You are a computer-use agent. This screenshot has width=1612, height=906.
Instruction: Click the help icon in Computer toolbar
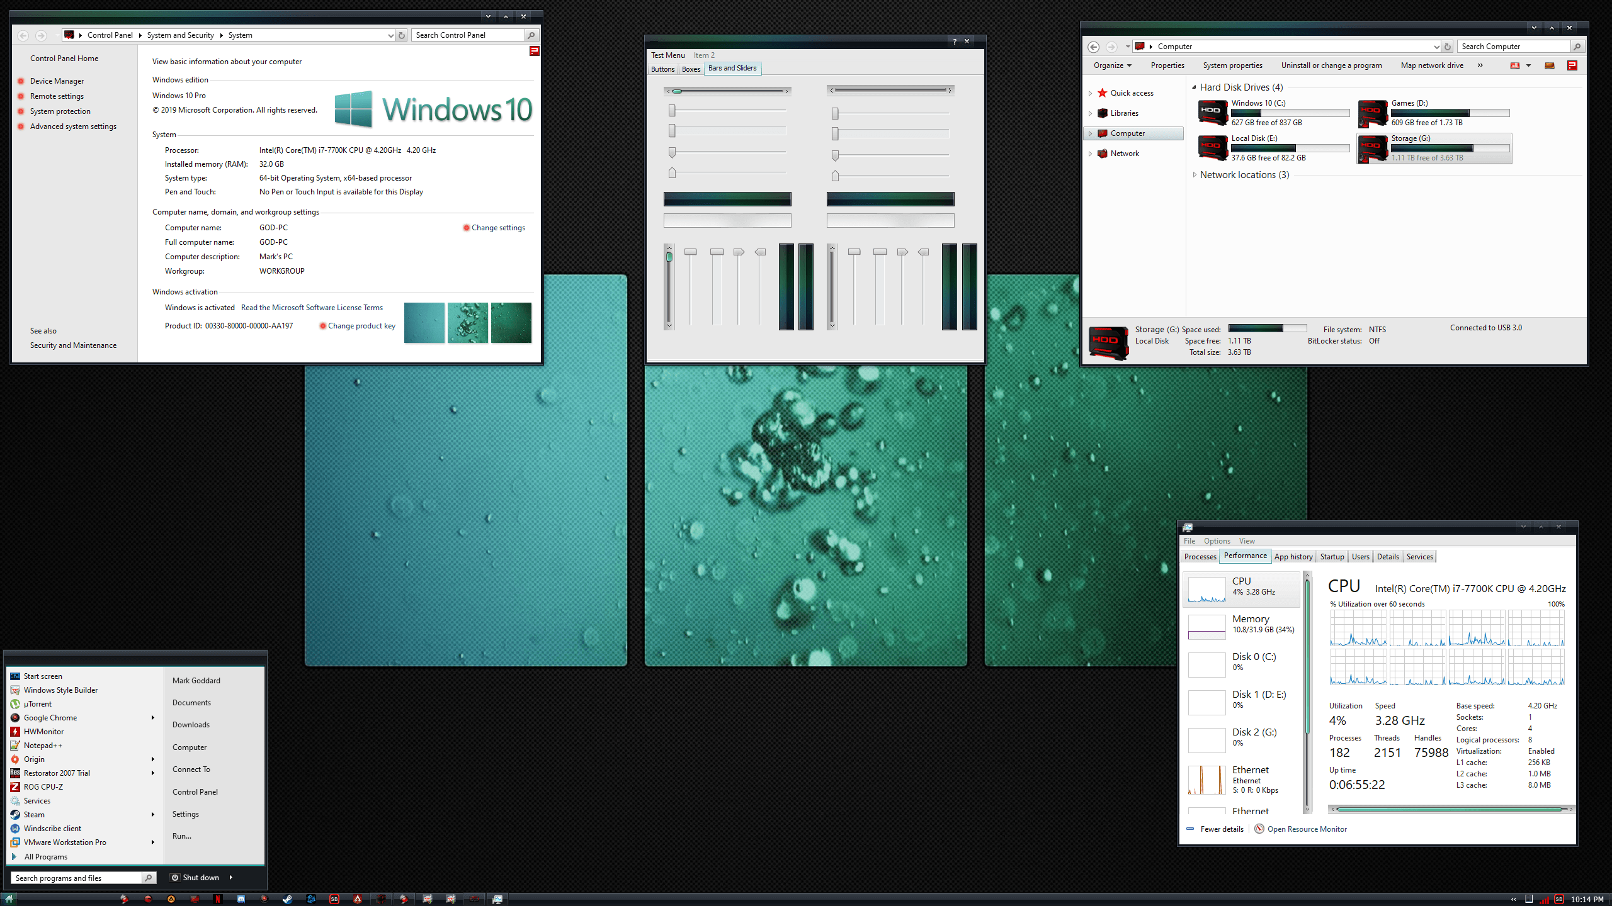click(x=1572, y=65)
